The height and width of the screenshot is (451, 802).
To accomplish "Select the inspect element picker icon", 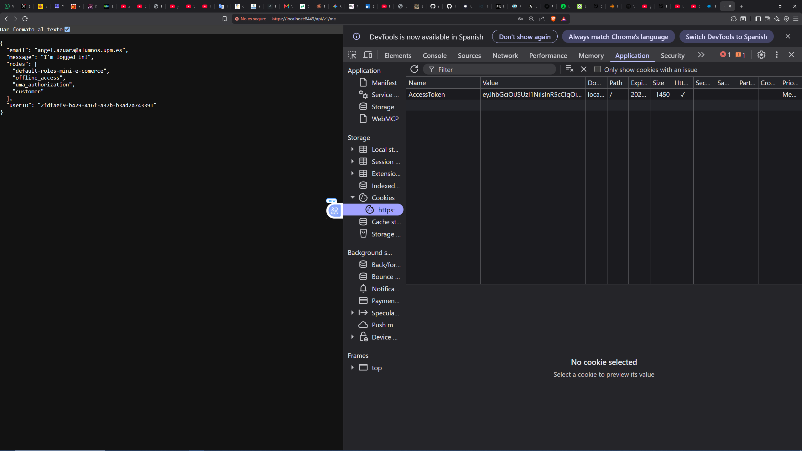I will click(x=352, y=55).
